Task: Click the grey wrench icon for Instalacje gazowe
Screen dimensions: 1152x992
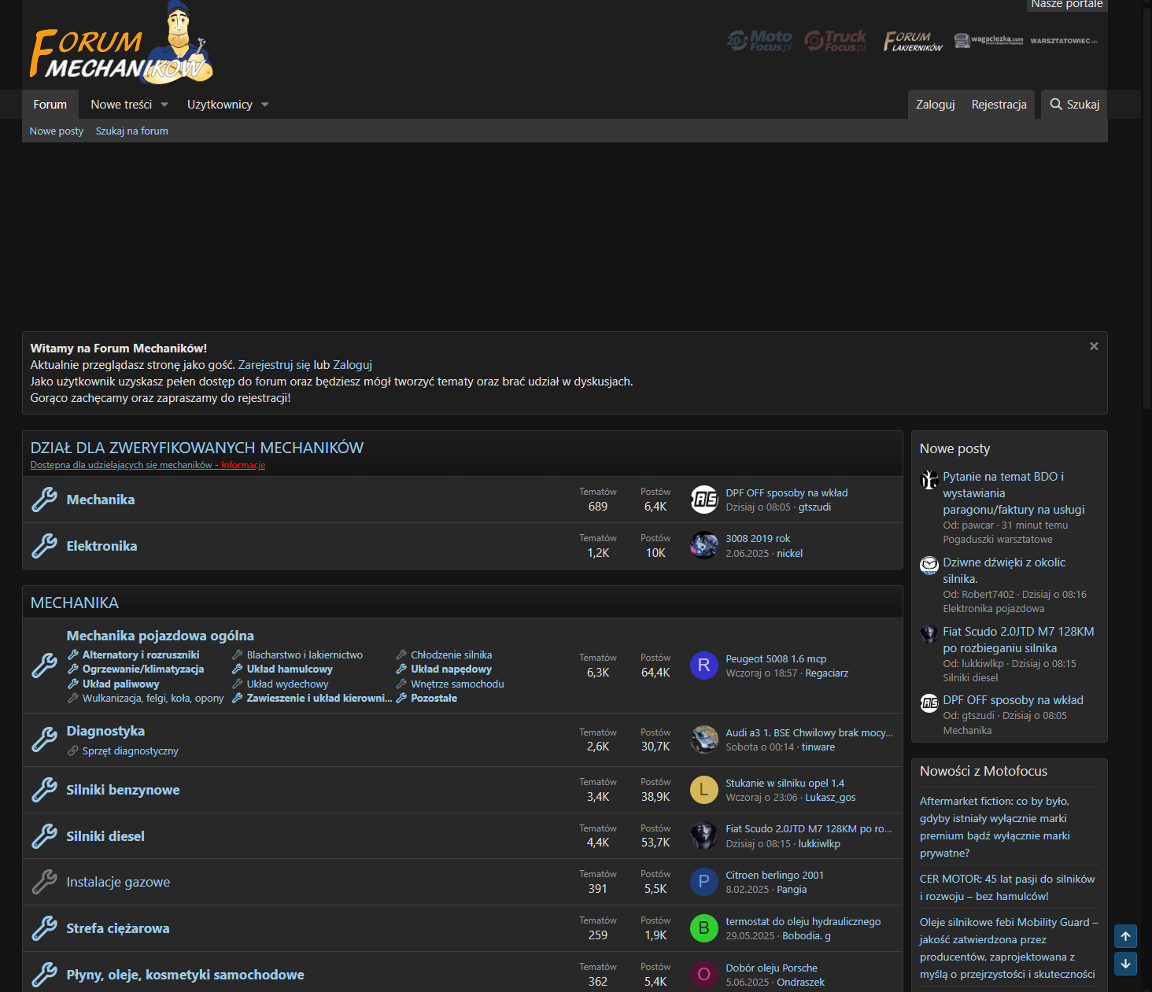Action: pyautogui.click(x=44, y=882)
